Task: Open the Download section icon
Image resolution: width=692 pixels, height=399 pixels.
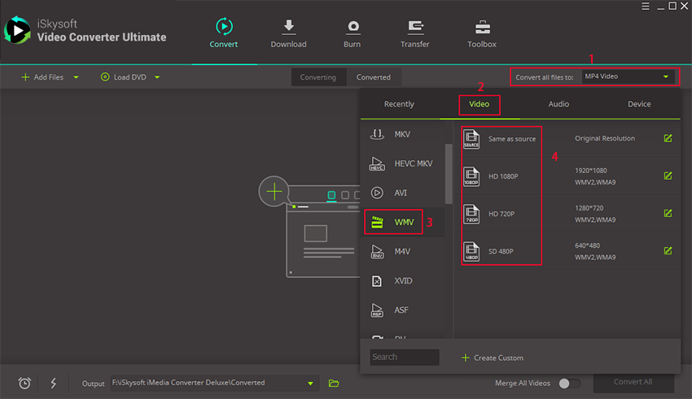Action: coord(288,27)
